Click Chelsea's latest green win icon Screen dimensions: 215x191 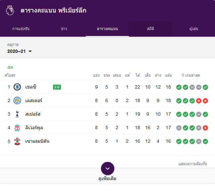coord(205,87)
